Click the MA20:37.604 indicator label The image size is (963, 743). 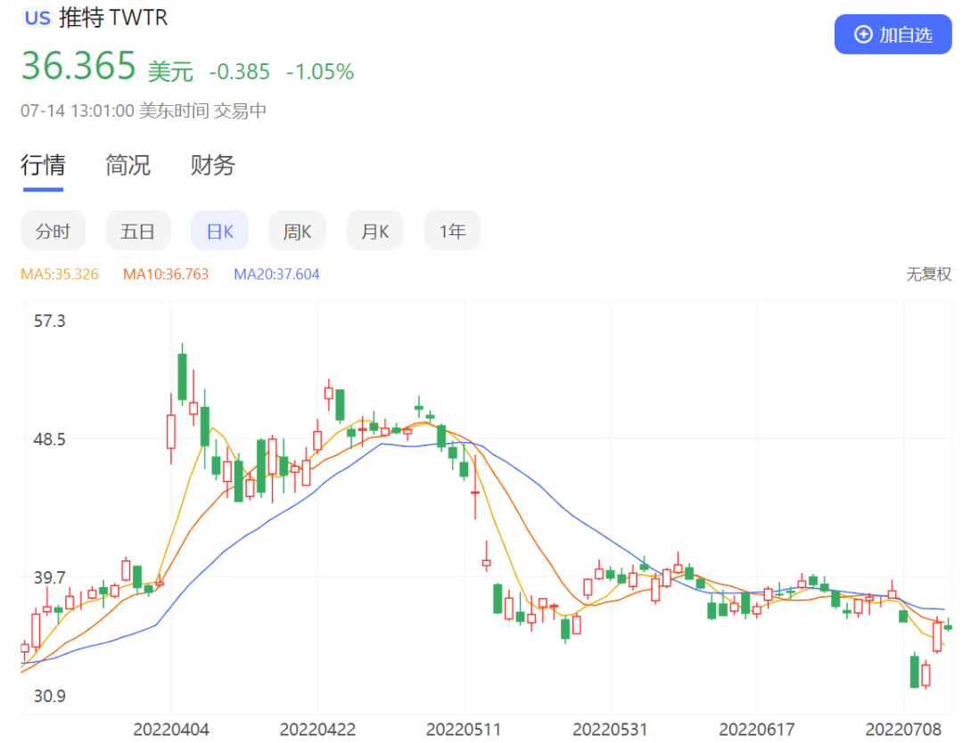point(276,274)
